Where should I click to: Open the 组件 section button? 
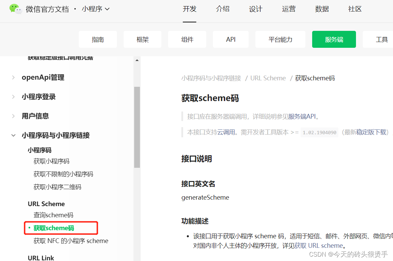(187, 39)
